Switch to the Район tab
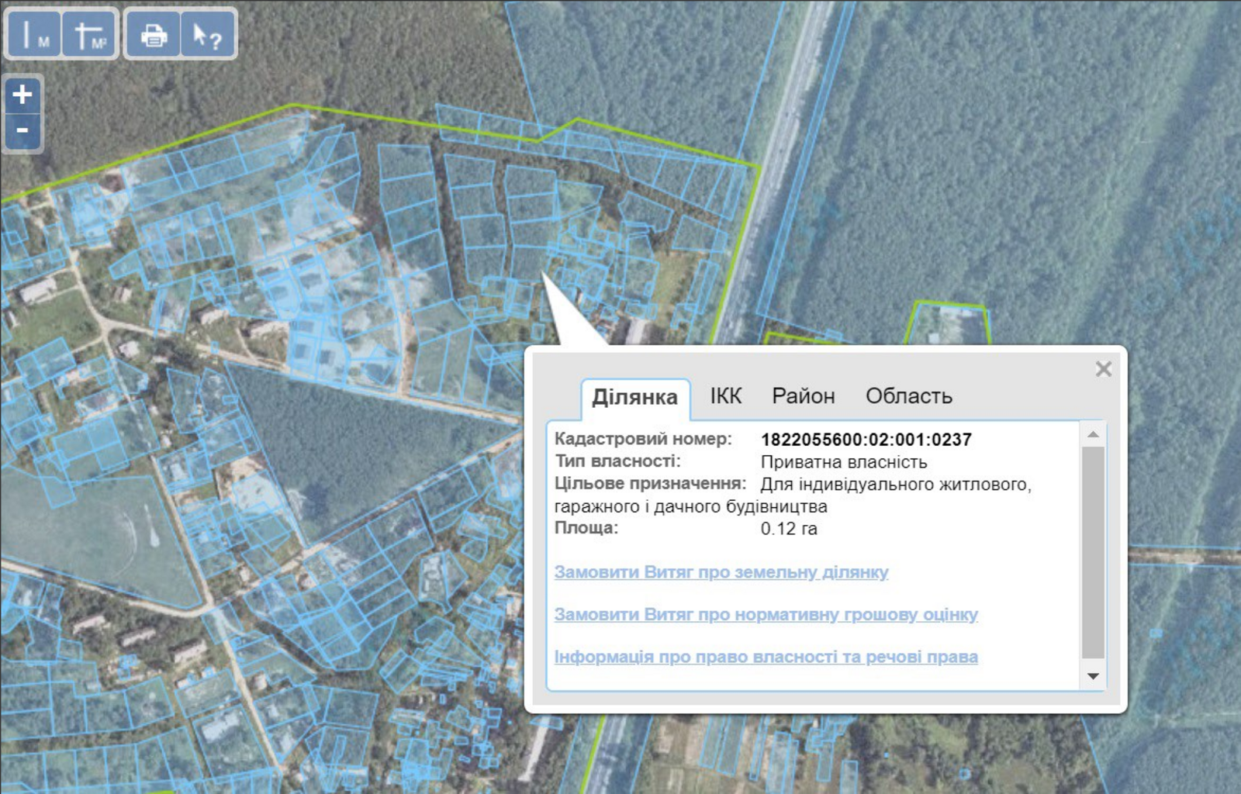Image resolution: width=1241 pixels, height=794 pixels. click(x=803, y=396)
